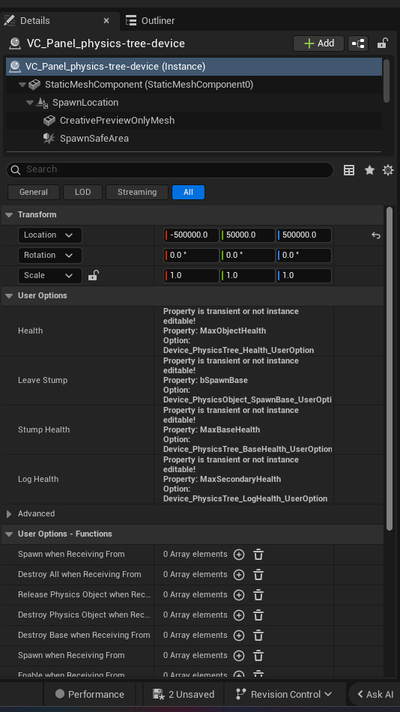Expand the Advanced section
Screen dimensions: 400x712
pos(9,514)
